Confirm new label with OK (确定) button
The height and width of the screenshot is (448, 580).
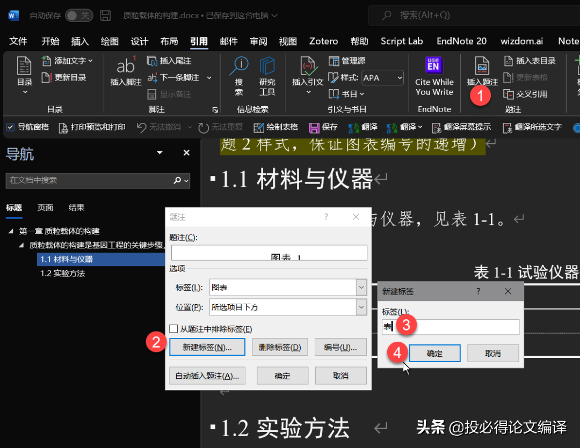(434, 354)
